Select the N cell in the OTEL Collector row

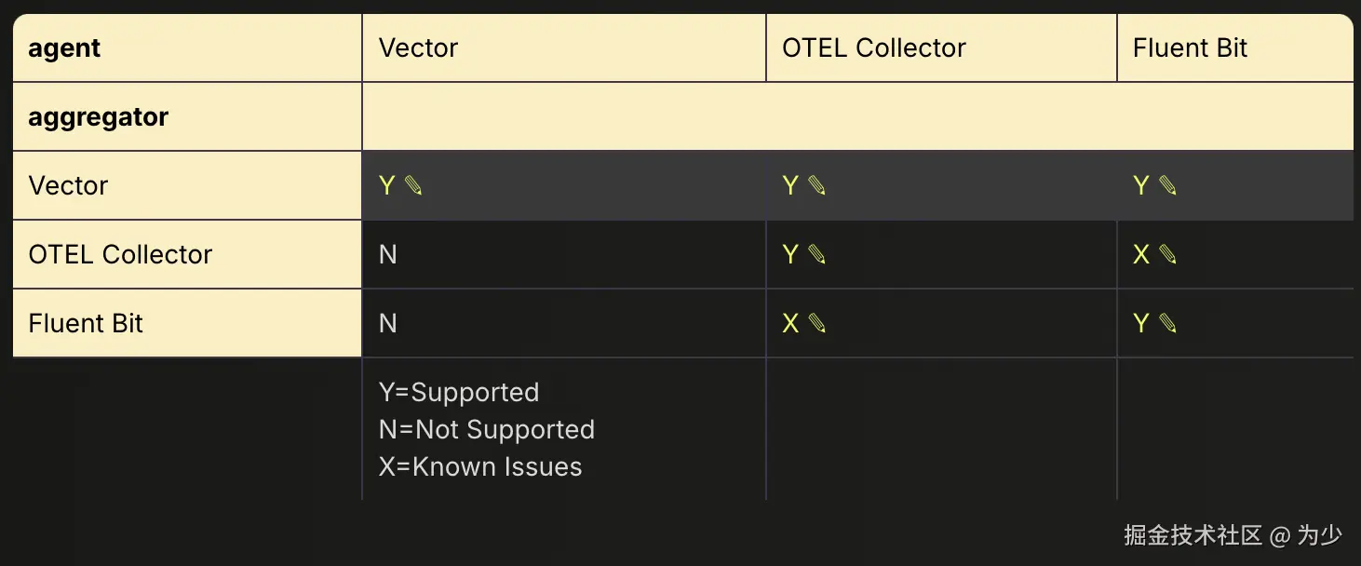(388, 255)
